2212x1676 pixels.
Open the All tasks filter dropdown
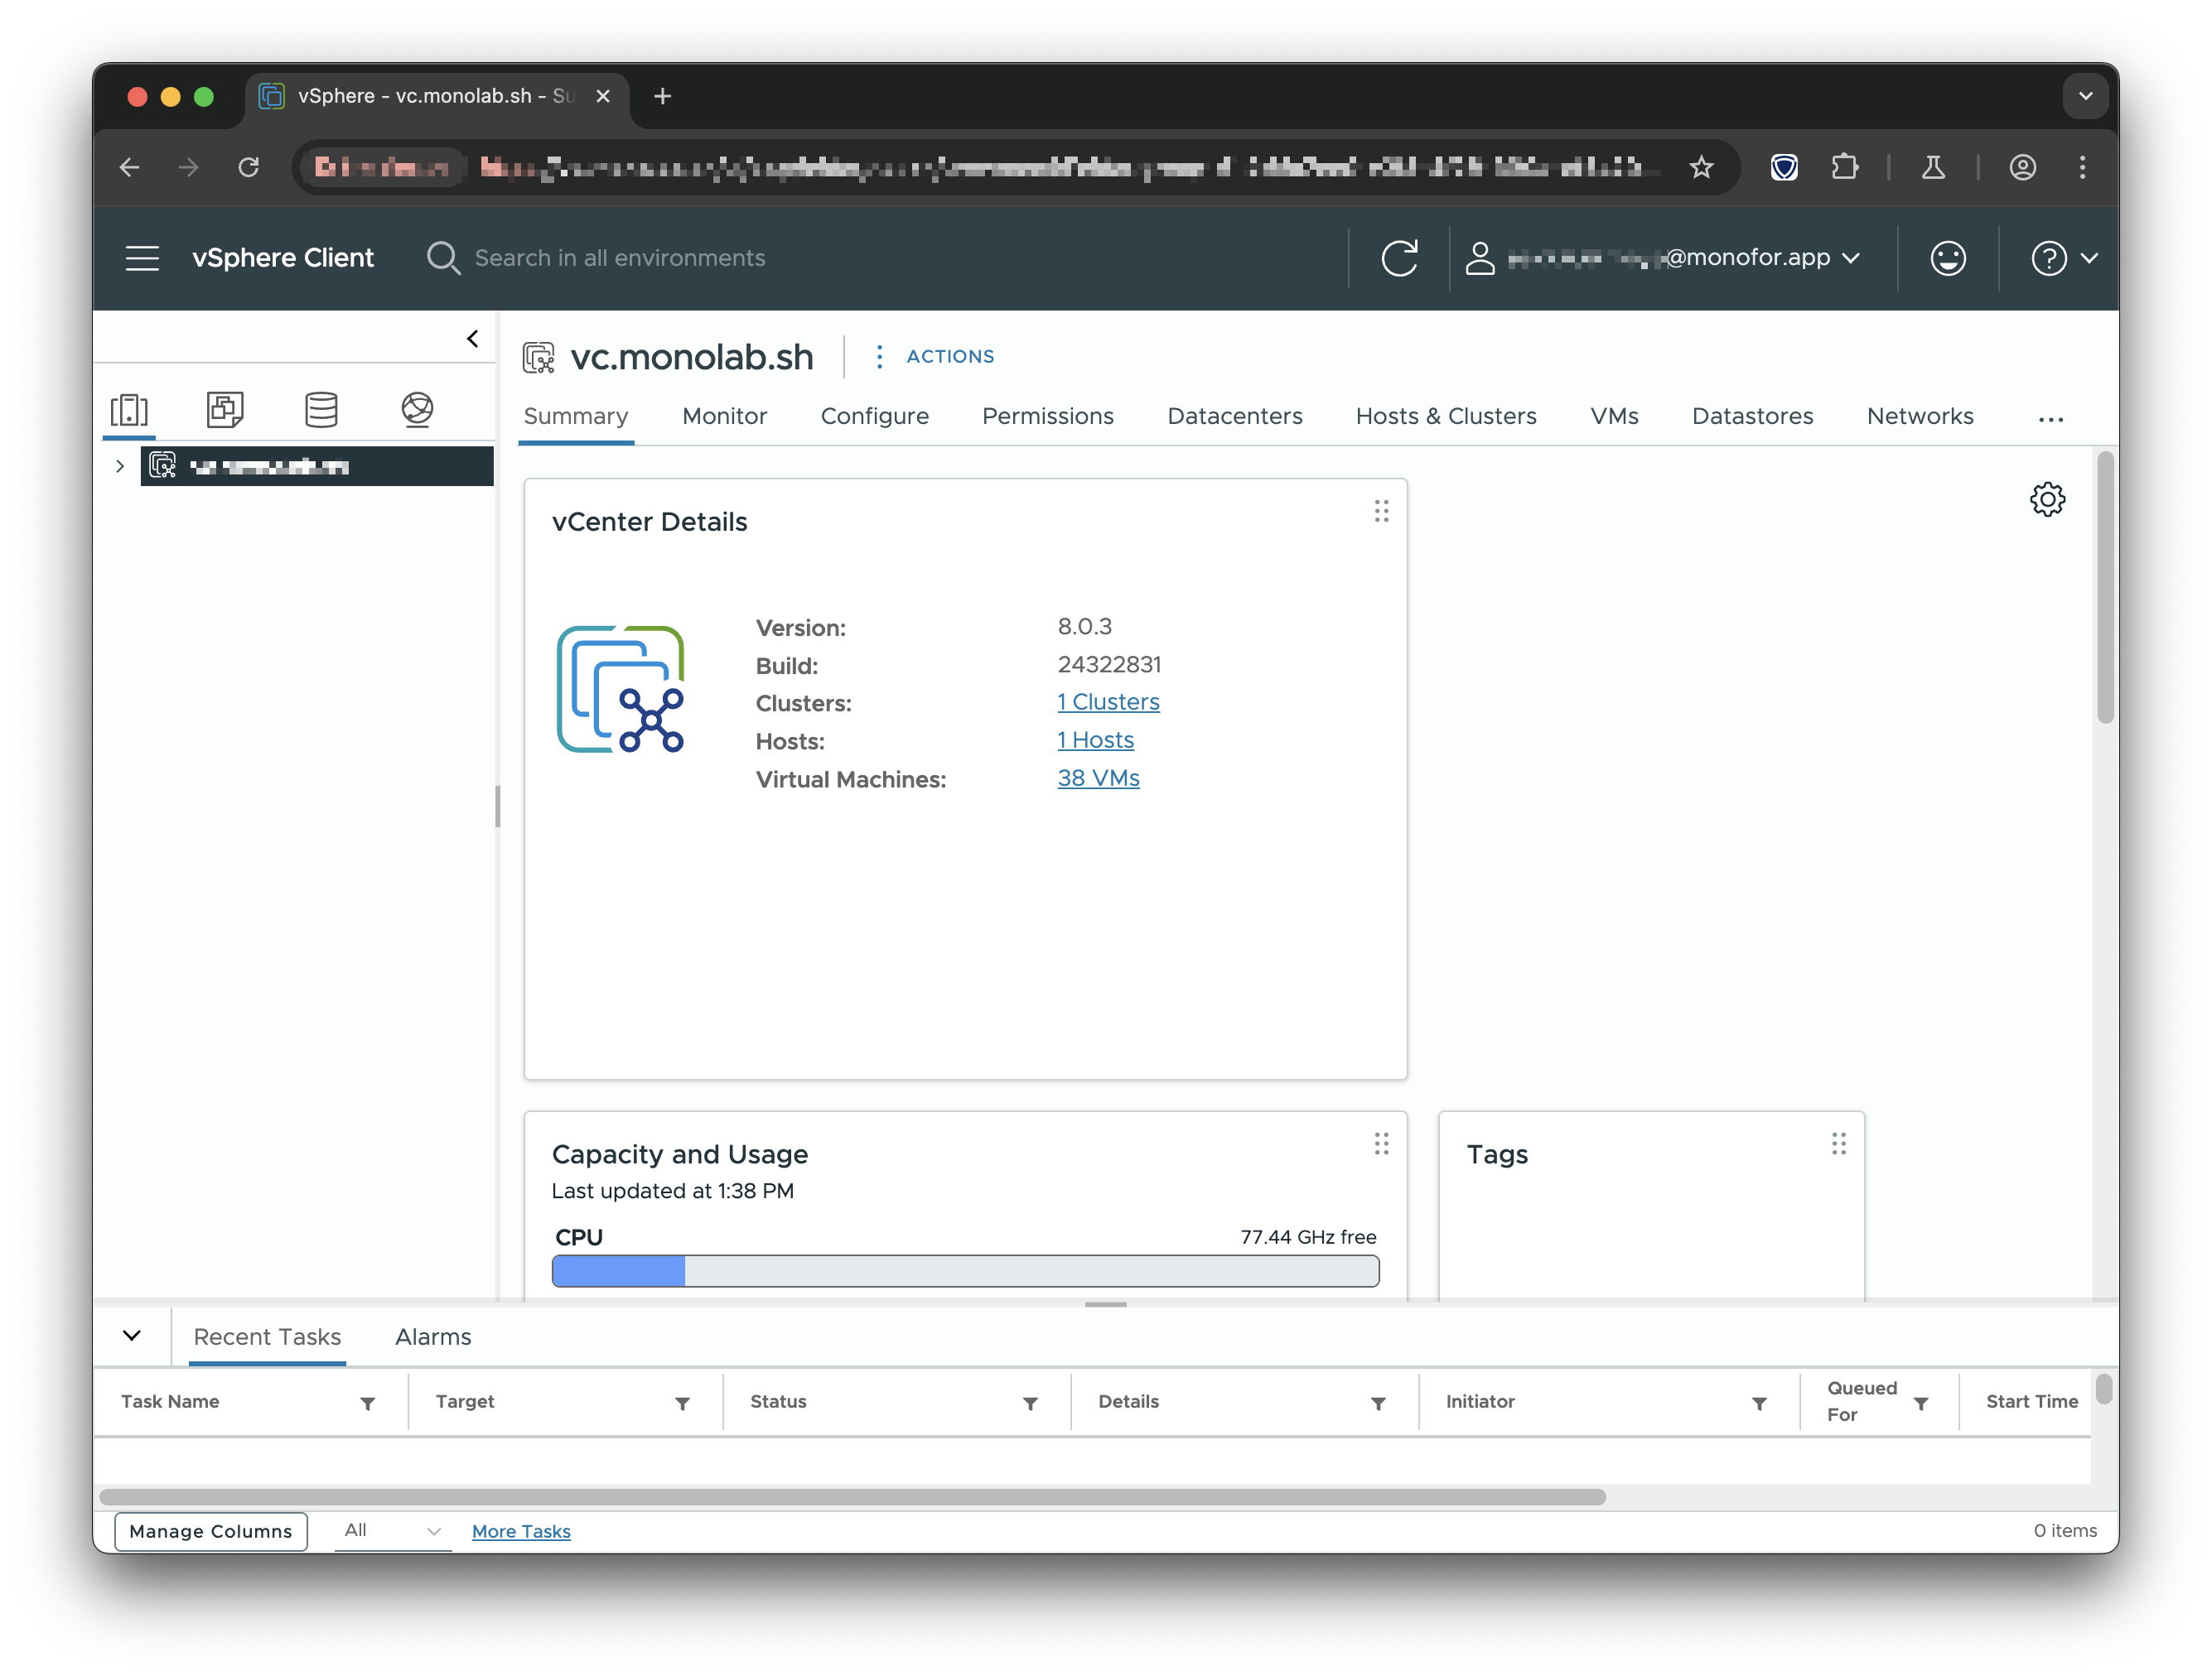point(392,1531)
